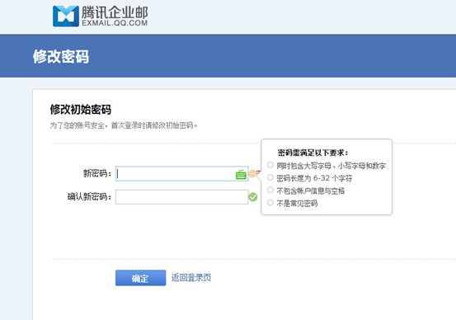
Task: Select the 同时包含大写字母、小写字母和数字 requirement circle
Action: tap(270, 165)
